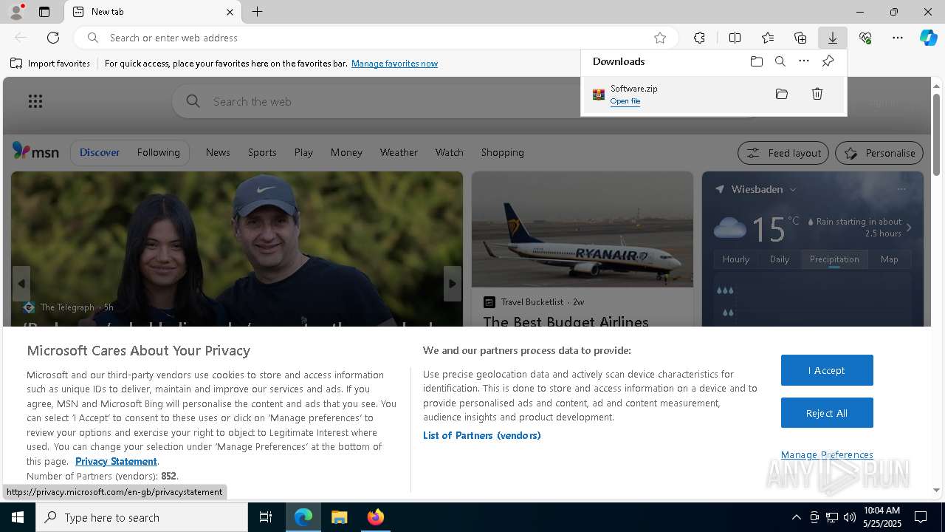Toggle split screen view
The image size is (945, 532).
click(735, 38)
